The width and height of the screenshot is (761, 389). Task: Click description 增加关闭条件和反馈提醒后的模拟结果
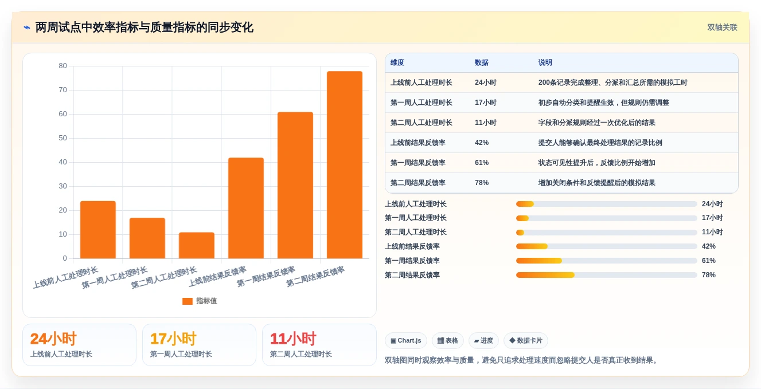597,183
